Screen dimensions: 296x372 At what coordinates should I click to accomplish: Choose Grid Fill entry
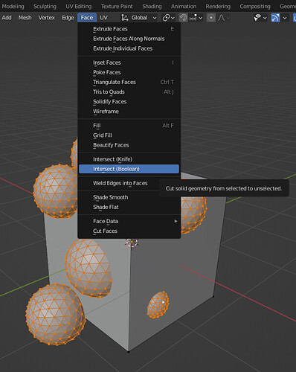(129, 135)
